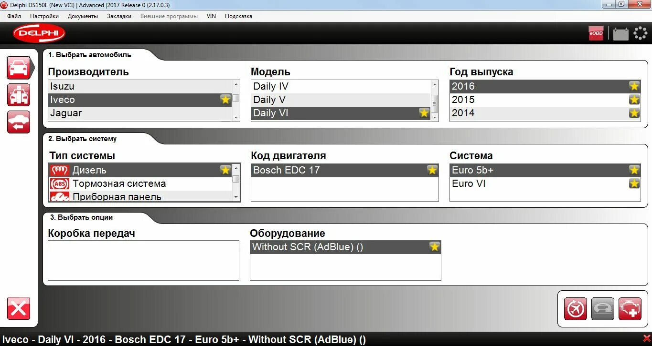Select system type Тормозная система
This screenshot has height=346, width=652.
[140, 183]
